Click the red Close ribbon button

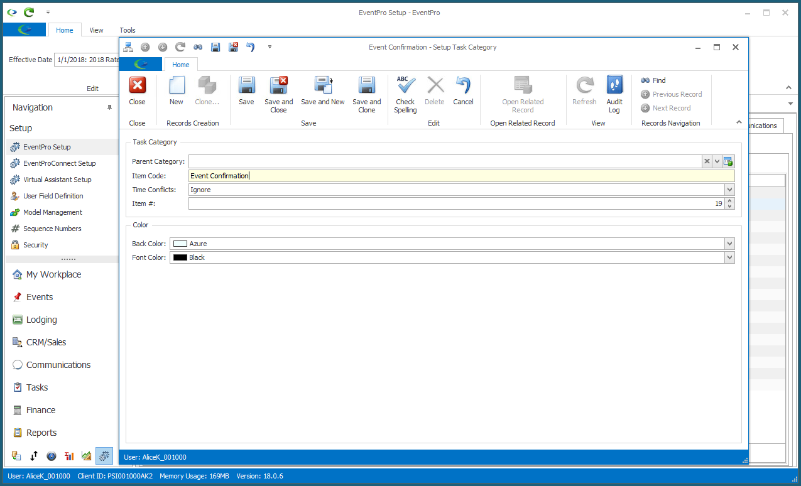137,91
